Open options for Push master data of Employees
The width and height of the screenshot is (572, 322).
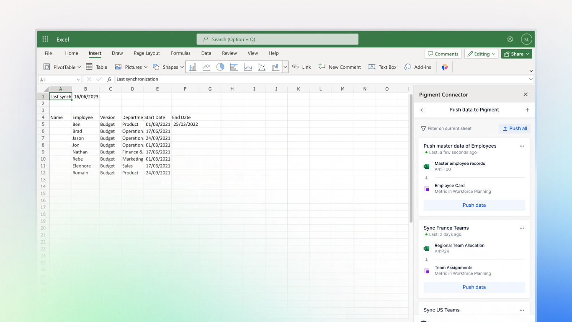tap(522, 146)
